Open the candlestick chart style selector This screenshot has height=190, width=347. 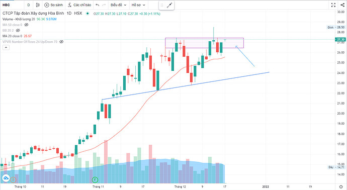(x=38, y=5)
